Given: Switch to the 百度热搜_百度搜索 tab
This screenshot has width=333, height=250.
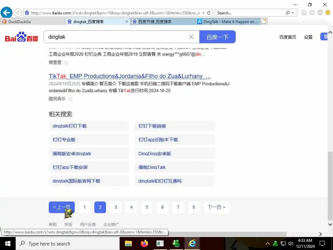Looking at the screenshot, I should (163, 21).
